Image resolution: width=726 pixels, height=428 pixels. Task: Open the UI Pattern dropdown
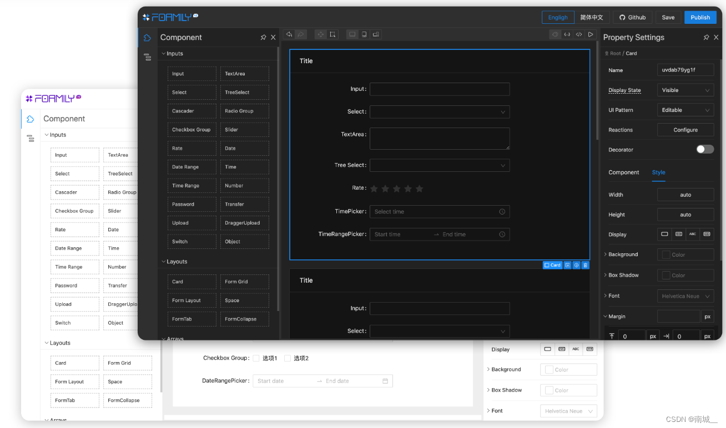685,110
